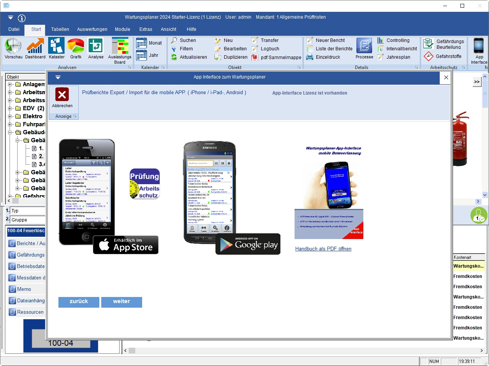Open the Auslastungs Board icon
Viewport: 489px width, 366px height.
point(120,46)
